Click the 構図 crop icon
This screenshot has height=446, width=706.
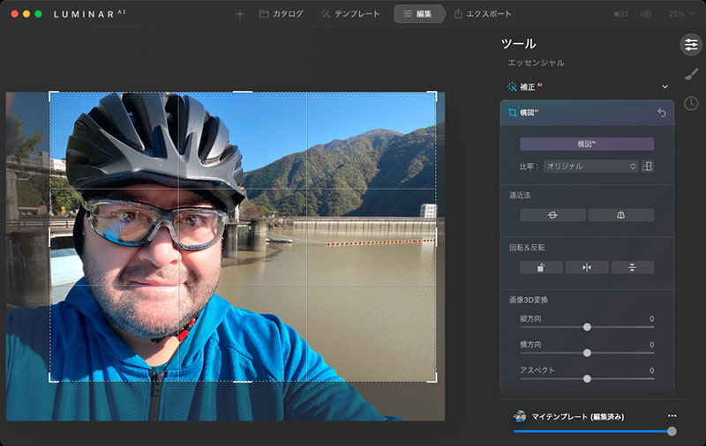click(x=513, y=113)
